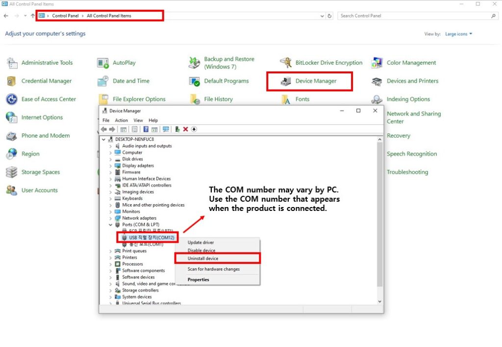Open BitLocker Drive Encryption
This screenshot has height=347, width=502.
(x=328, y=63)
